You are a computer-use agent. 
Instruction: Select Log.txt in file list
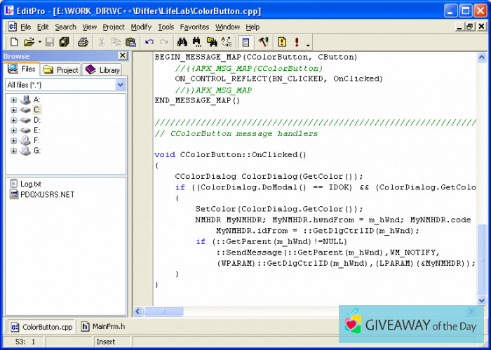pos(30,184)
